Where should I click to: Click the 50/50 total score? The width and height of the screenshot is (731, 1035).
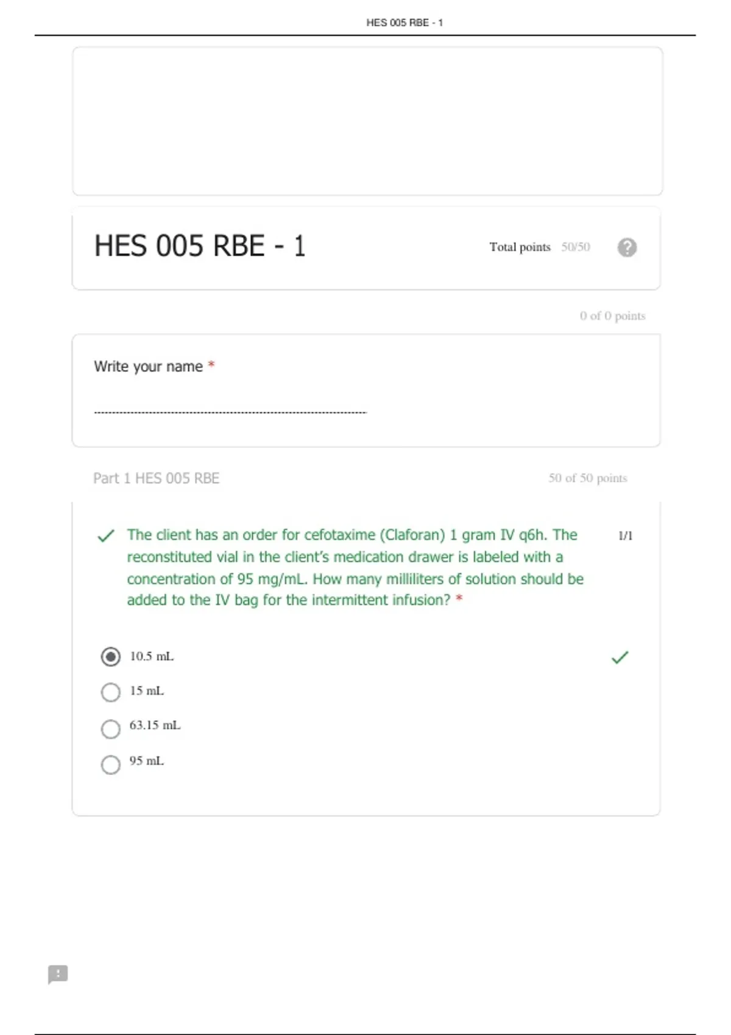576,247
